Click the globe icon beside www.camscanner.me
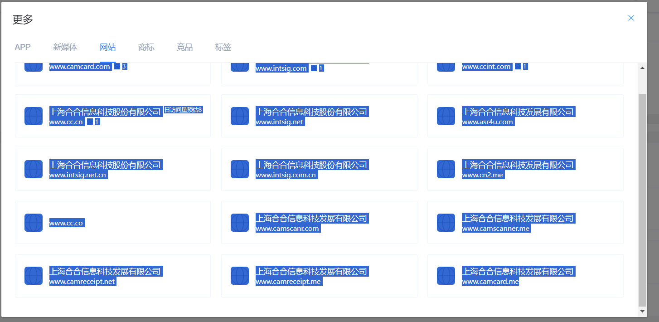Image resolution: width=659 pixels, height=322 pixels. (x=446, y=223)
